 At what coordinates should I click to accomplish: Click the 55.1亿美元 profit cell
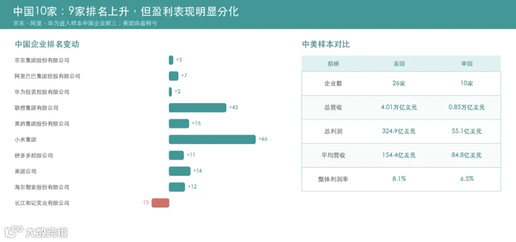(467, 132)
